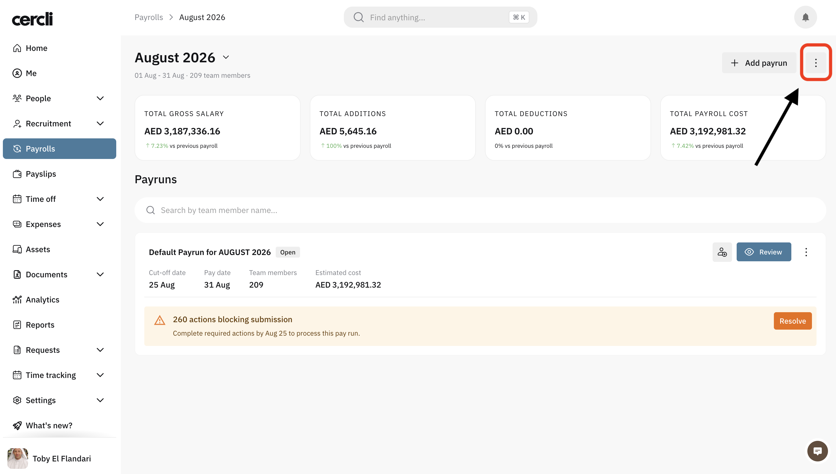Click the Pay date value 31 Aug

tap(217, 285)
